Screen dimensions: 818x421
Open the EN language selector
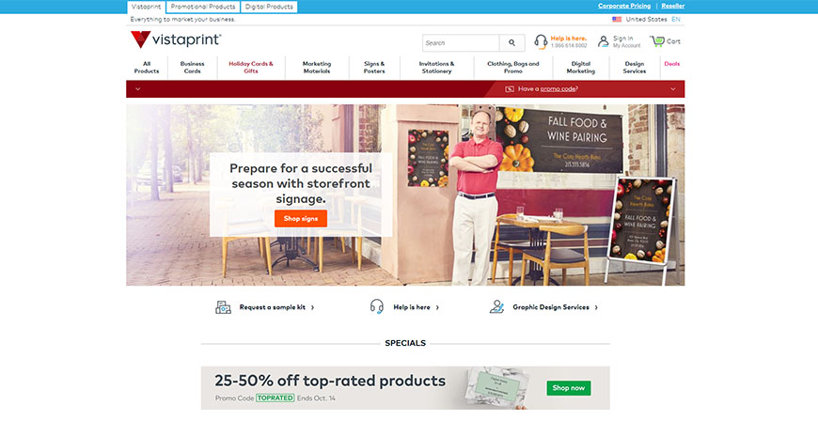tap(676, 20)
